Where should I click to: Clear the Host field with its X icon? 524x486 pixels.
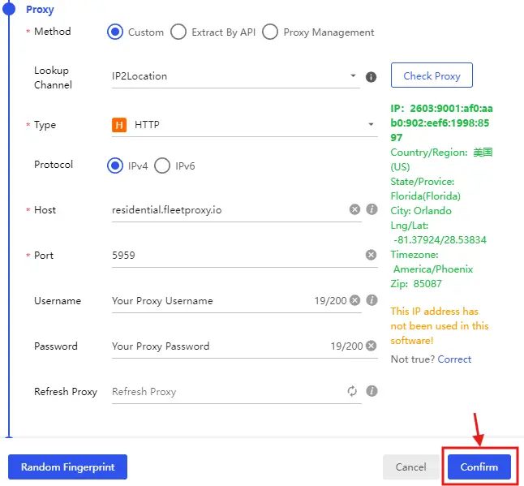(354, 209)
